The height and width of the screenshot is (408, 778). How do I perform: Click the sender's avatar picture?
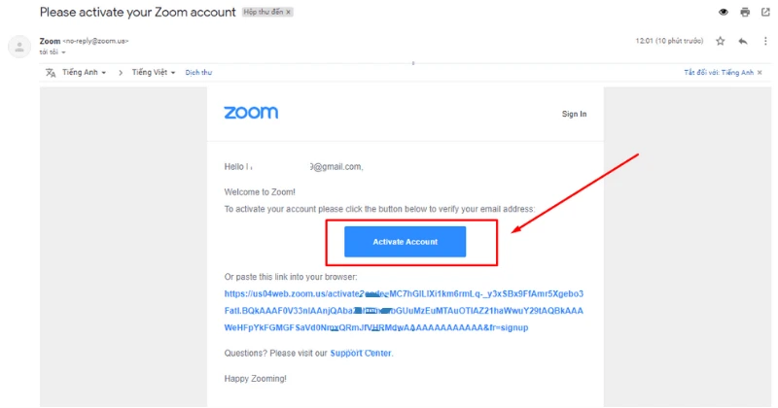click(x=18, y=46)
